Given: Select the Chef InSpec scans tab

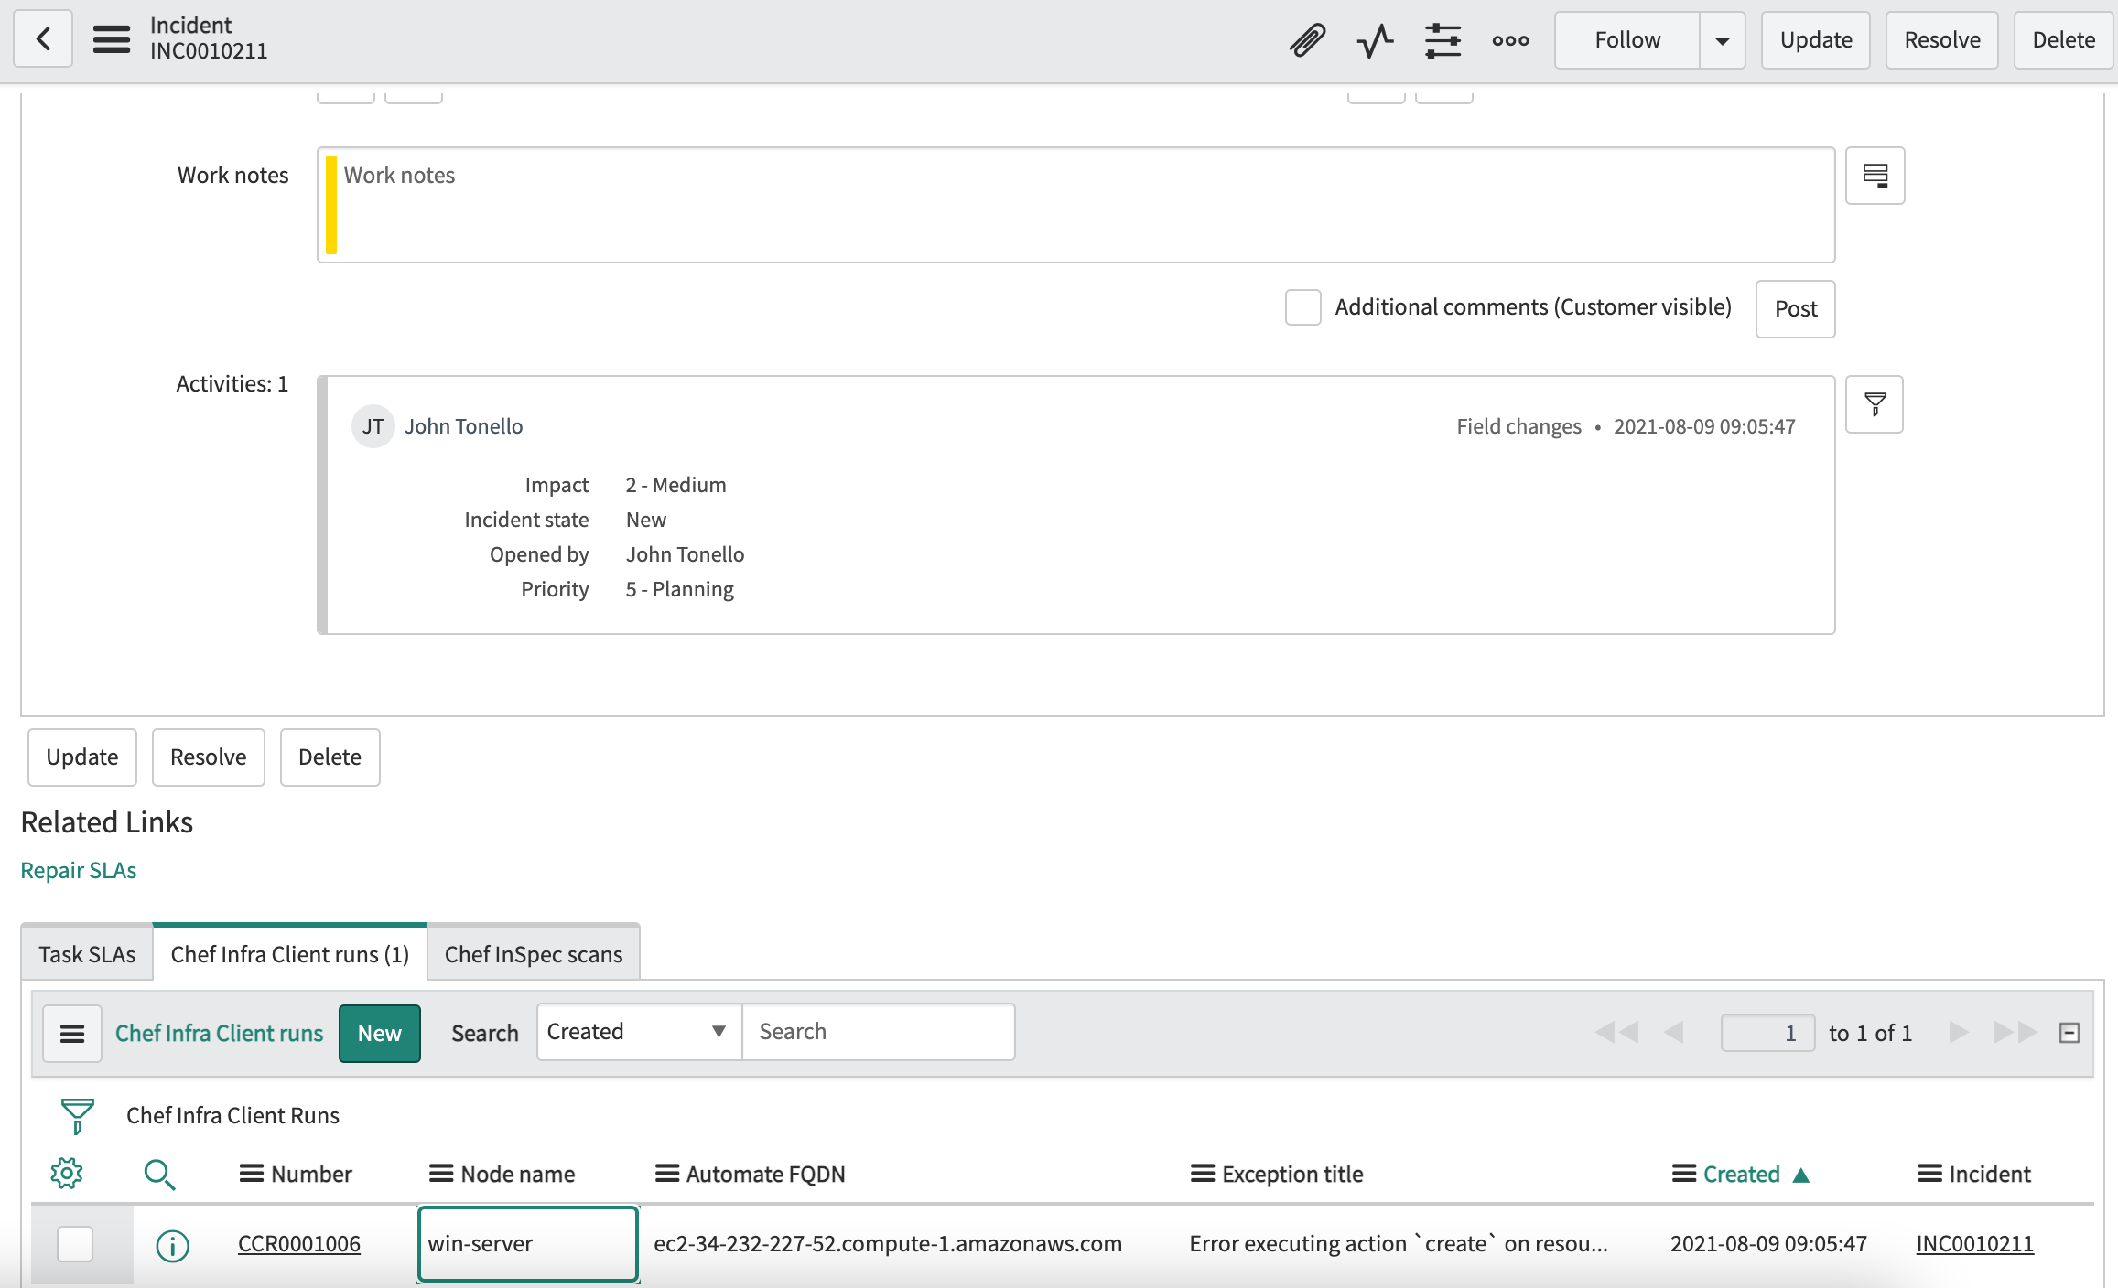Looking at the screenshot, I should point(534,952).
